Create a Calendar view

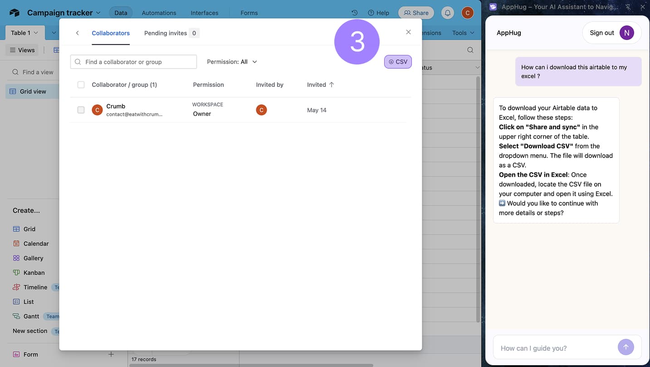pos(31,243)
